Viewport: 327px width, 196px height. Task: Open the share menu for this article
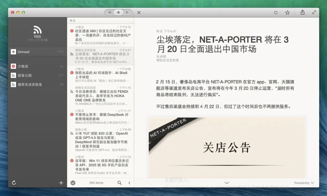tap(302, 12)
